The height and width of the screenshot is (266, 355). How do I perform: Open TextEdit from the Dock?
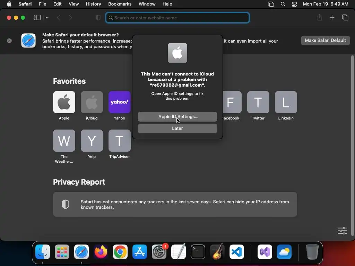(179, 252)
